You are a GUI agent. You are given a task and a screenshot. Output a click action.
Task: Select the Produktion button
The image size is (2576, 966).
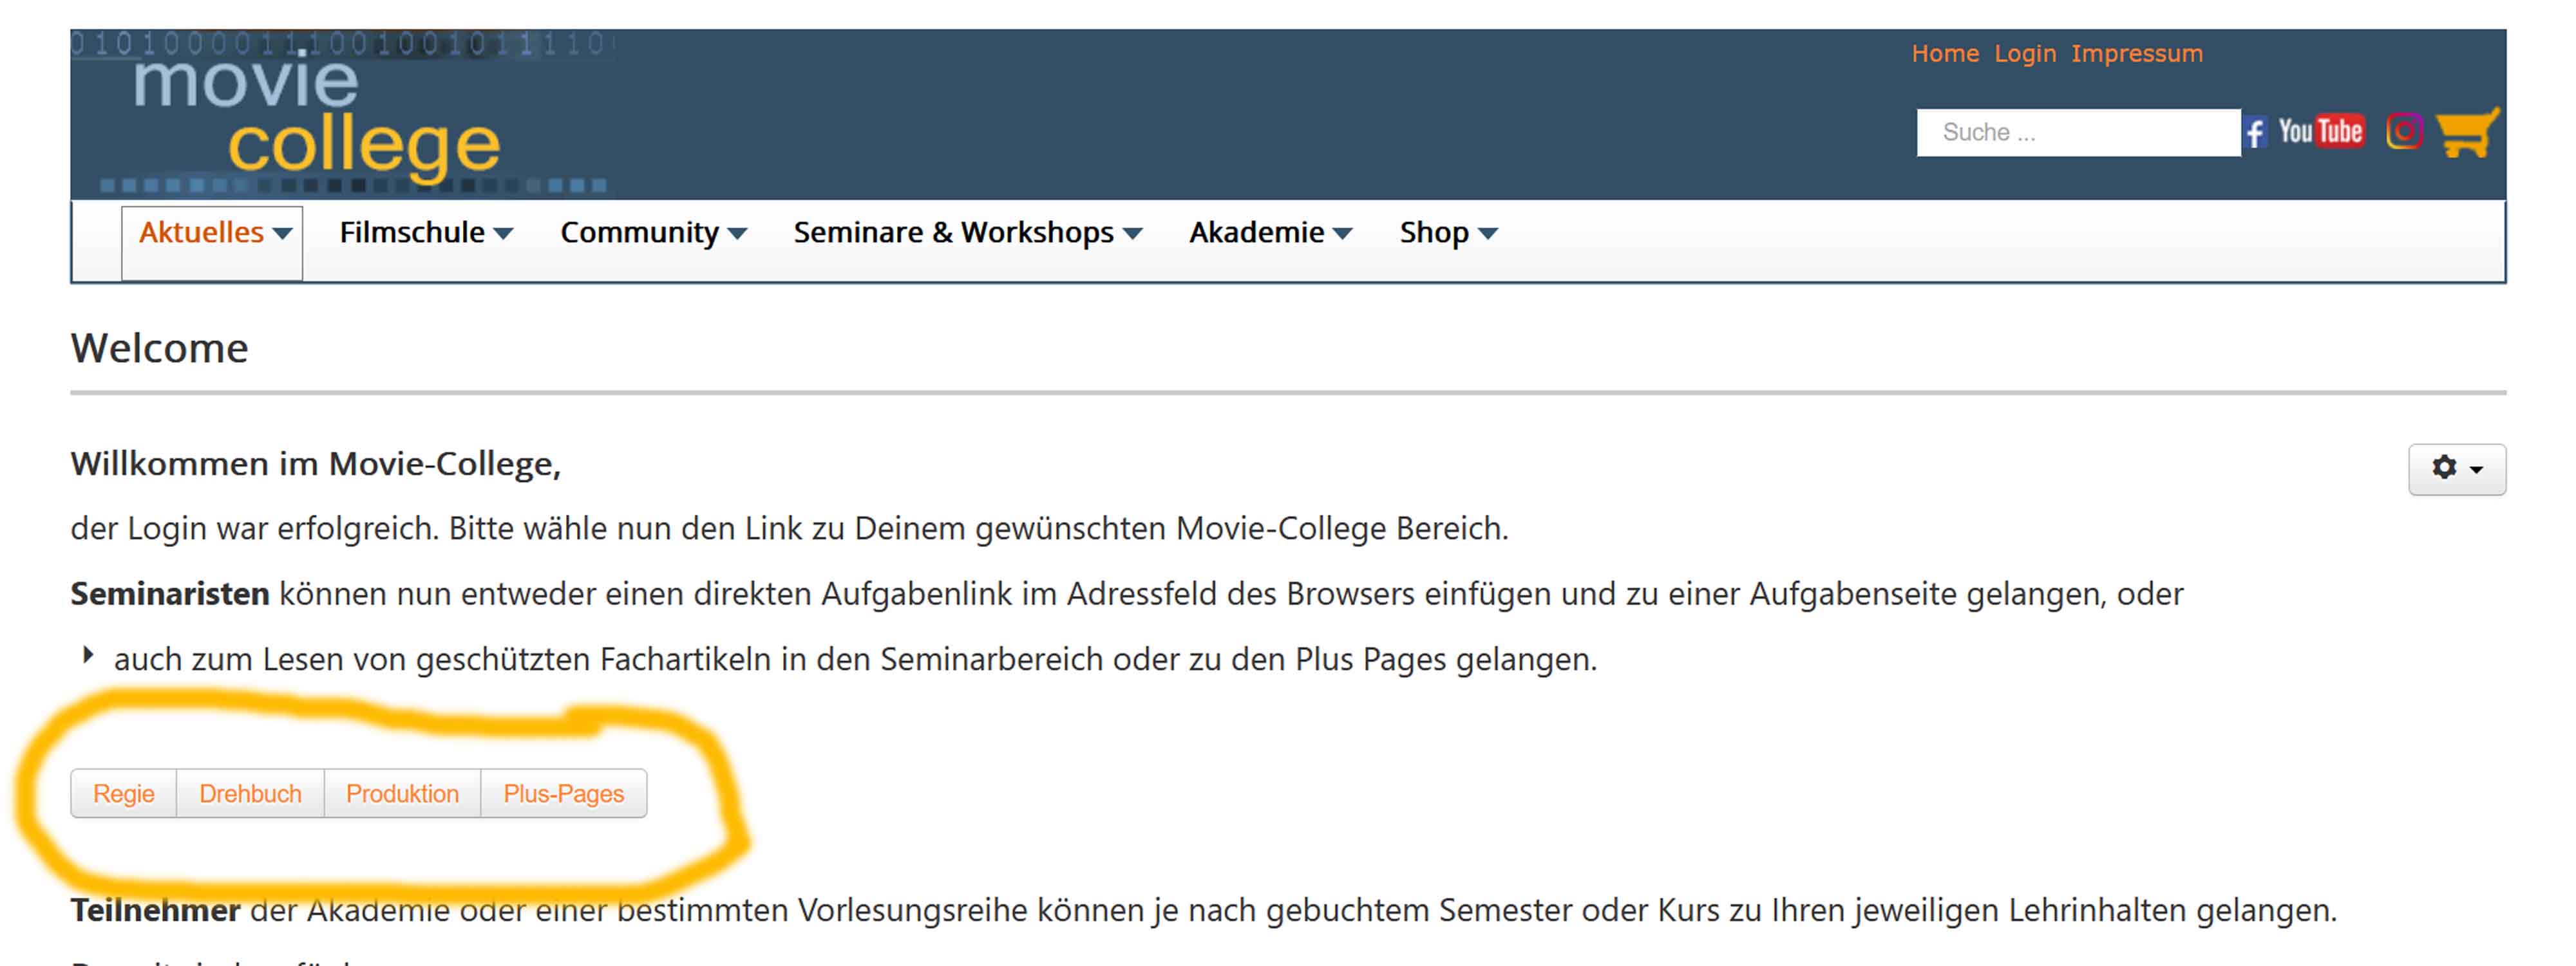click(402, 793)
